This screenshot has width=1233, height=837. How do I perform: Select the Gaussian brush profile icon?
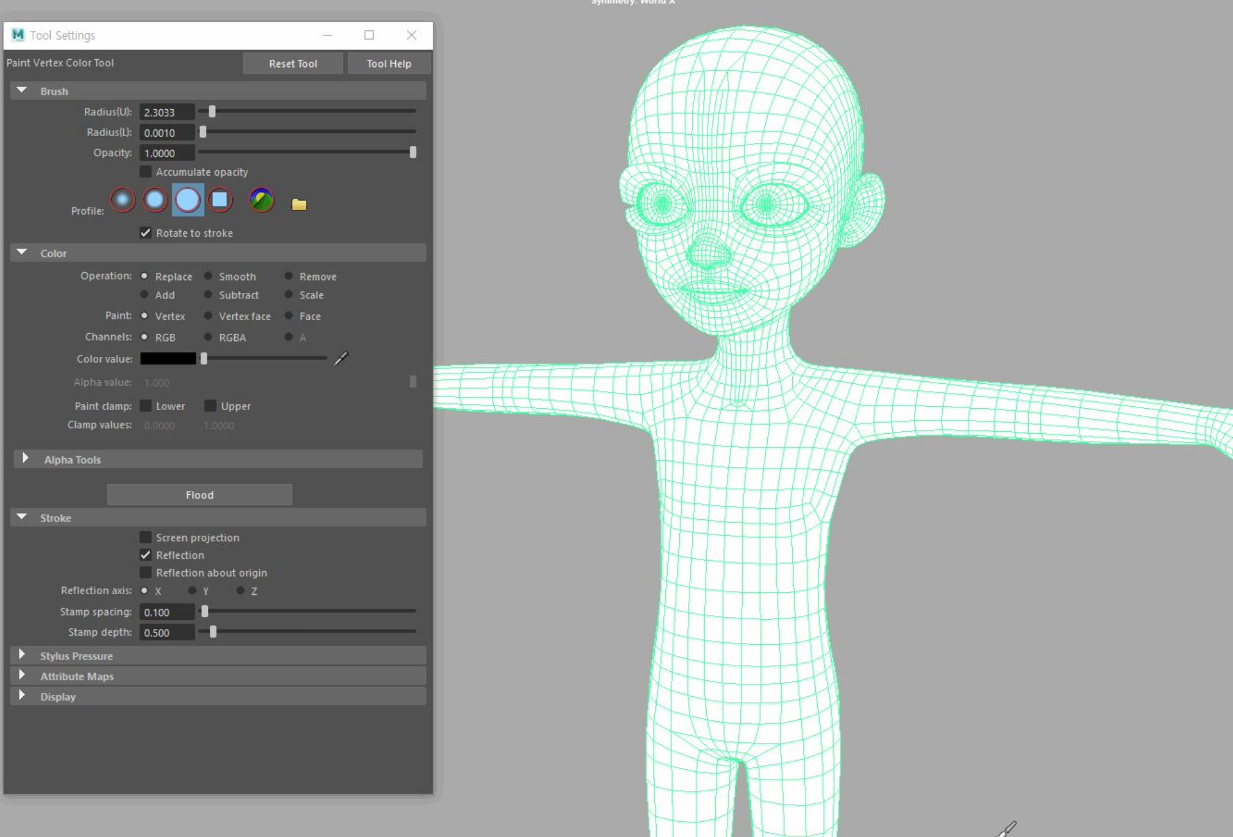point(123,199)
